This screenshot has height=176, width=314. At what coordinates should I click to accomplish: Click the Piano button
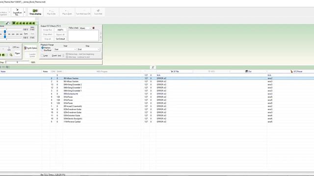point(18,53)
